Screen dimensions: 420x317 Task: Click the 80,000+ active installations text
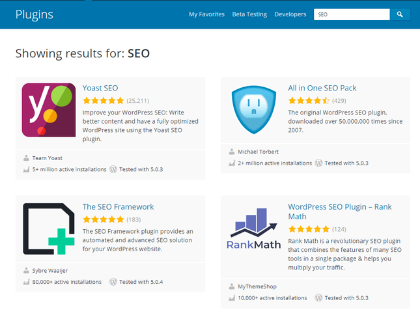pyautogui.click(x=67, y=282)
